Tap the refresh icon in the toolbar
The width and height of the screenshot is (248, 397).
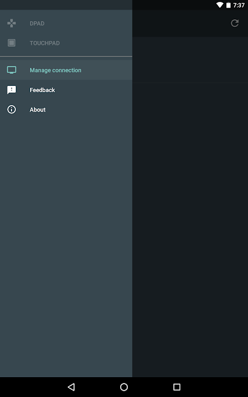click(235, 23)
